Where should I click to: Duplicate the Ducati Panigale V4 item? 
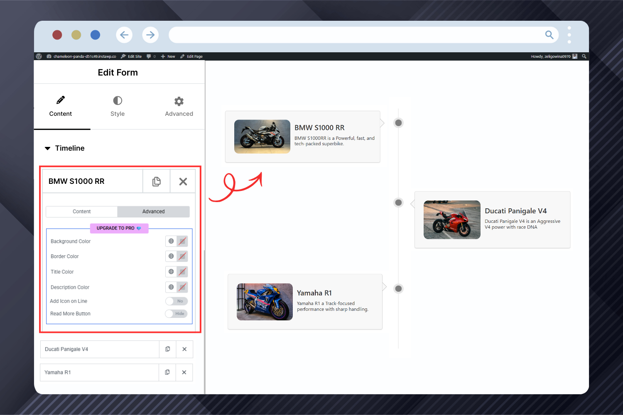click(x=168, y=349)
